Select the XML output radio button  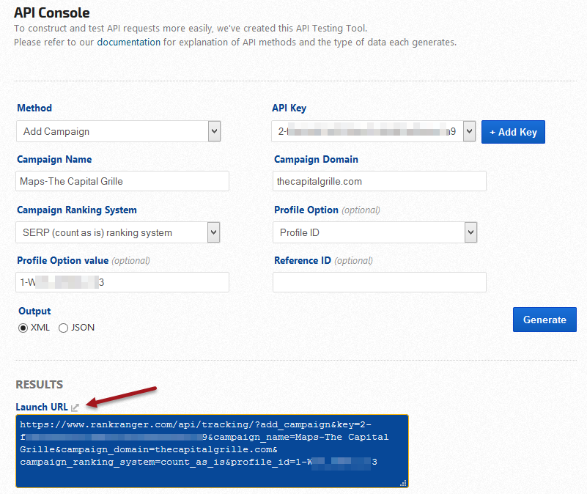coord(23,328)
